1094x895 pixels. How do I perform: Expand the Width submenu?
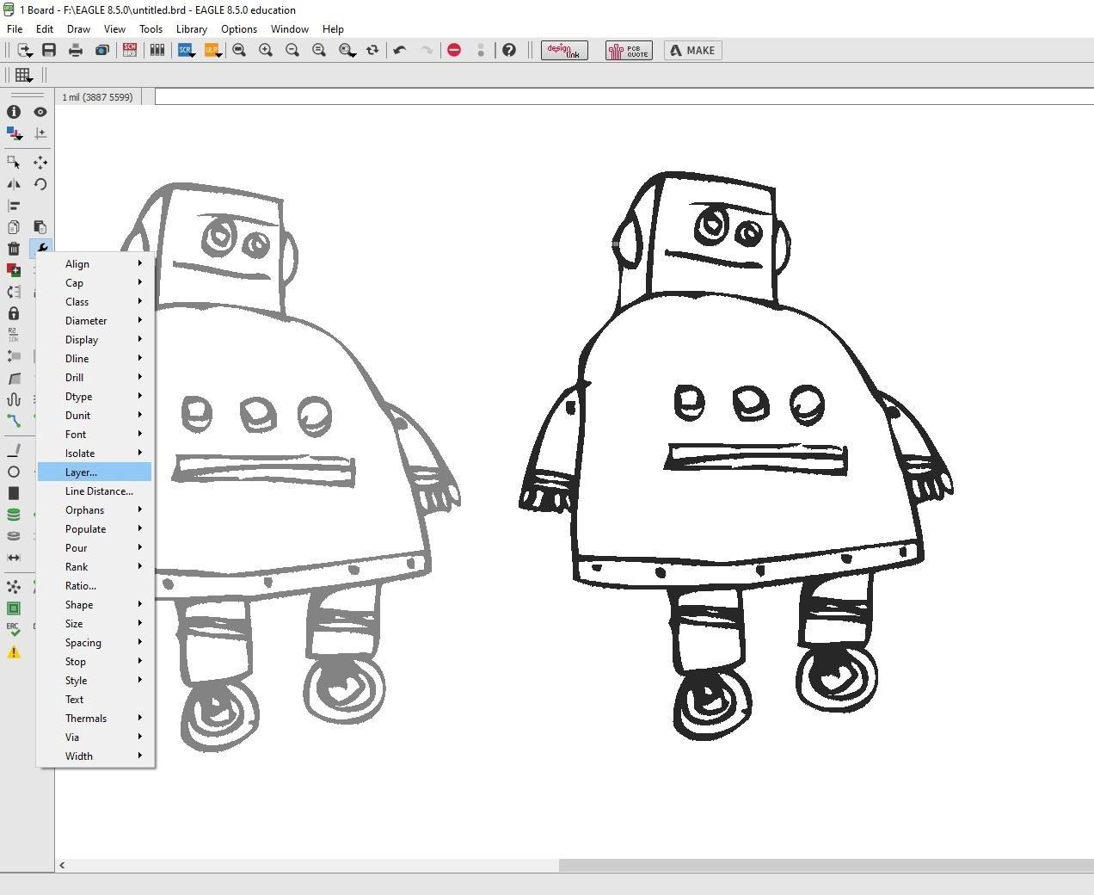click(79, 756)
